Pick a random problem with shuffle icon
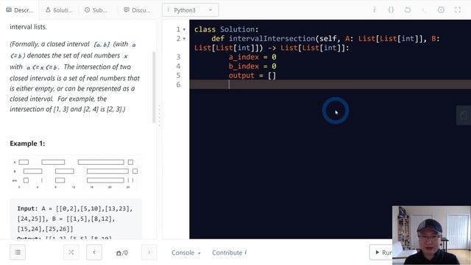Screen dimensions: 471x265 pyautogui.click(x=71, y=252)
